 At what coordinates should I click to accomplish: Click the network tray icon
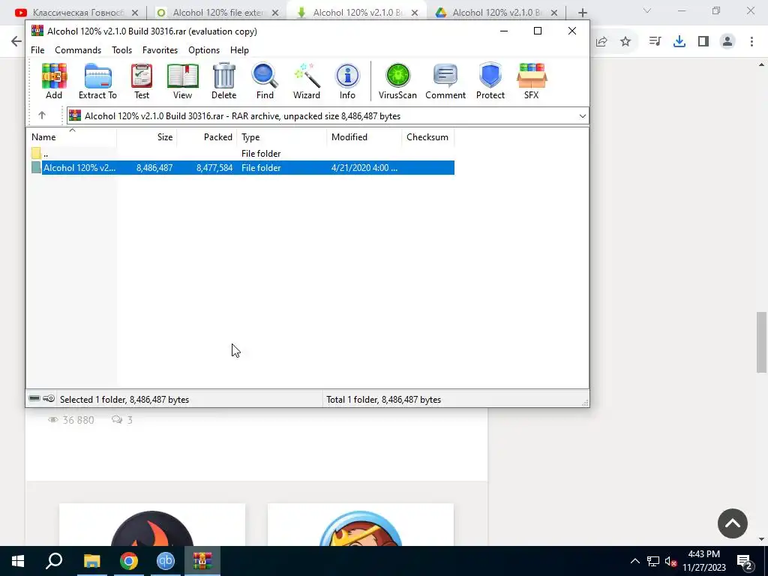(653, 562)
